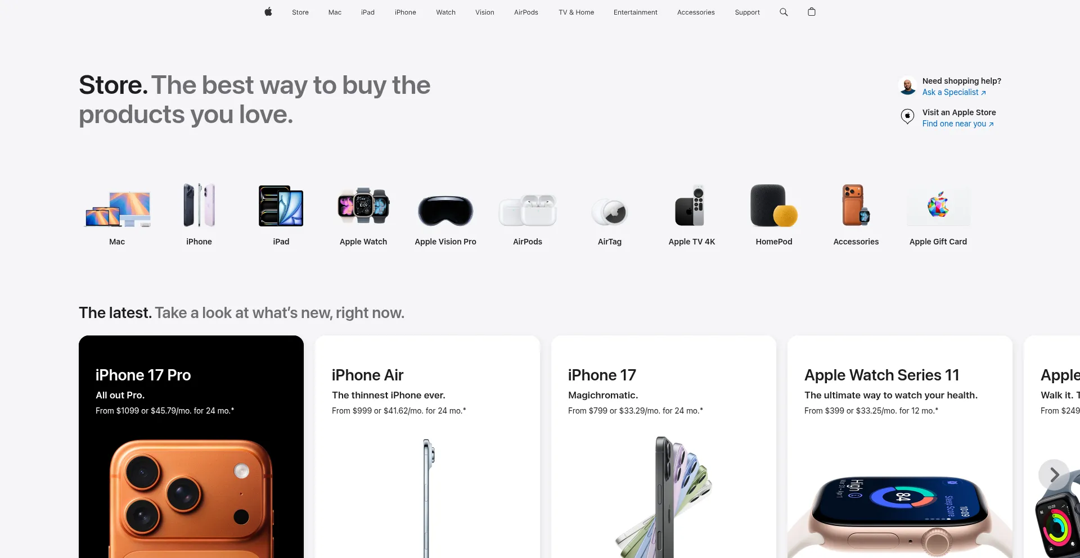Select the HomePod category icon
The image size is (1080, 558).
tap(774, 206)
